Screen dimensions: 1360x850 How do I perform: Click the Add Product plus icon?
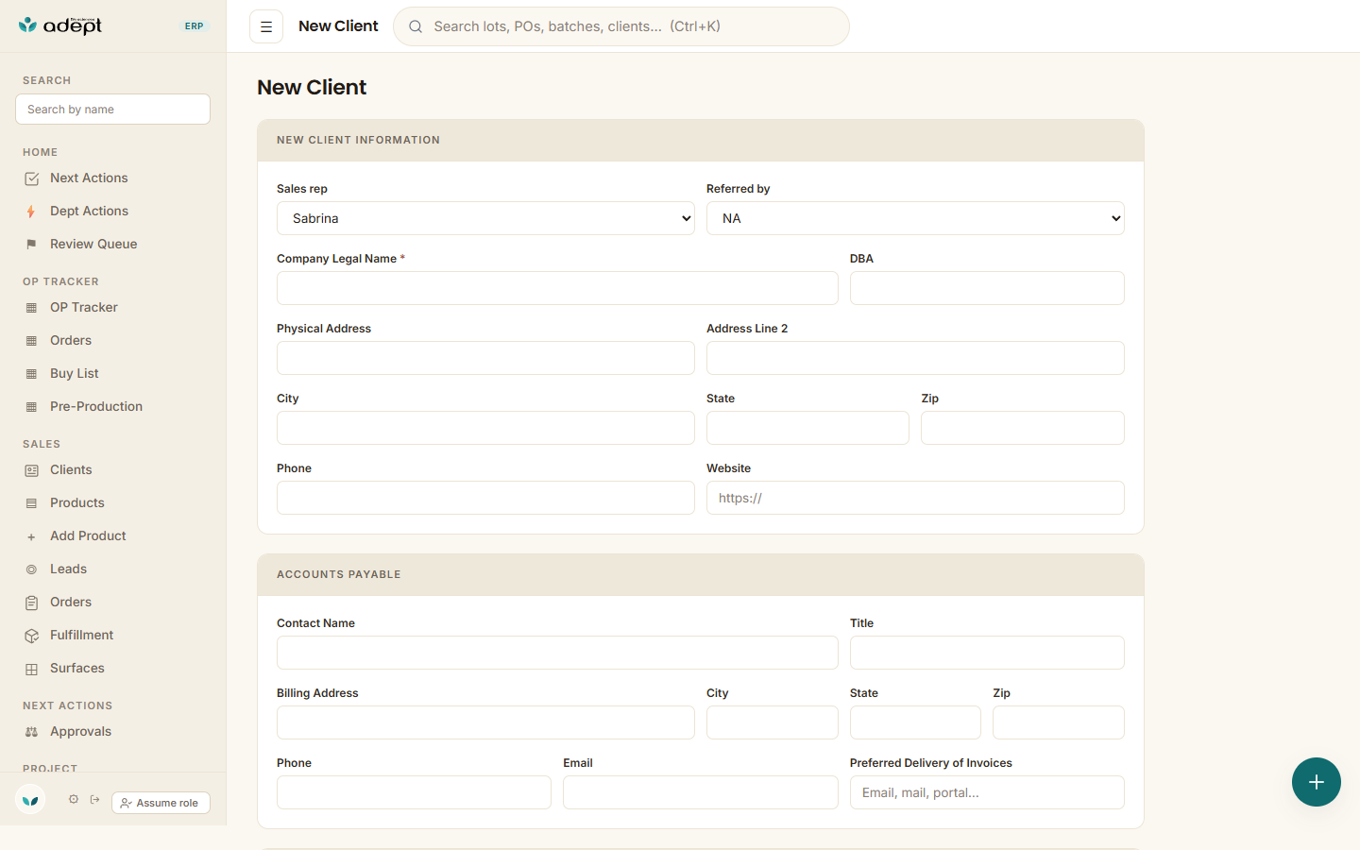31,536
